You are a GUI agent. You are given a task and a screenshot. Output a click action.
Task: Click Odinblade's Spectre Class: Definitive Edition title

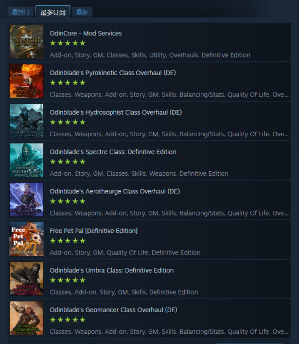point(113,152)
